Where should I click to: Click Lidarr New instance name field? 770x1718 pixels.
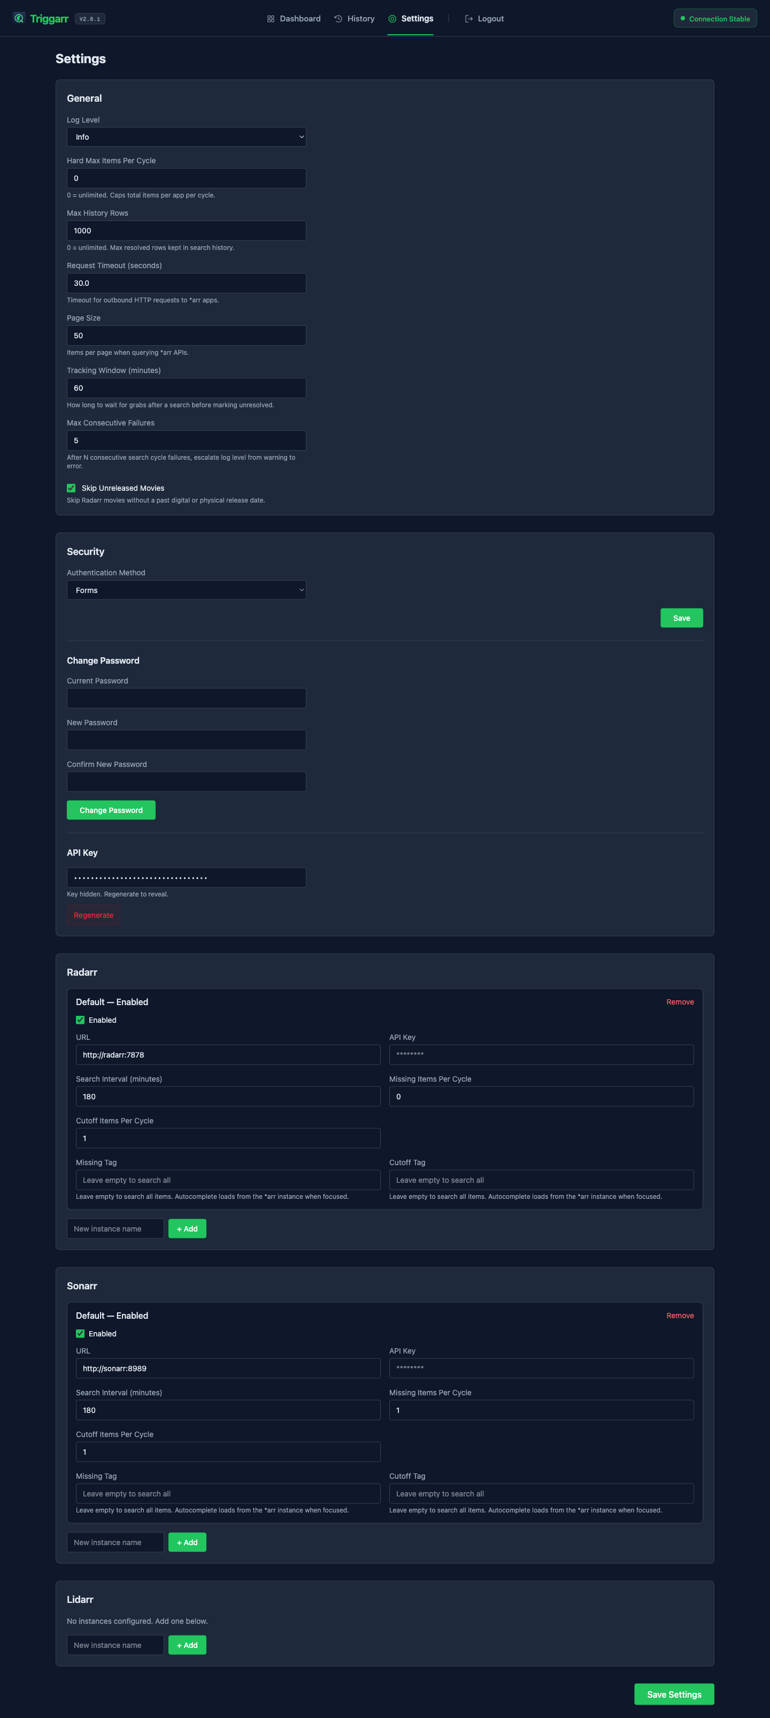point(115,1645)
